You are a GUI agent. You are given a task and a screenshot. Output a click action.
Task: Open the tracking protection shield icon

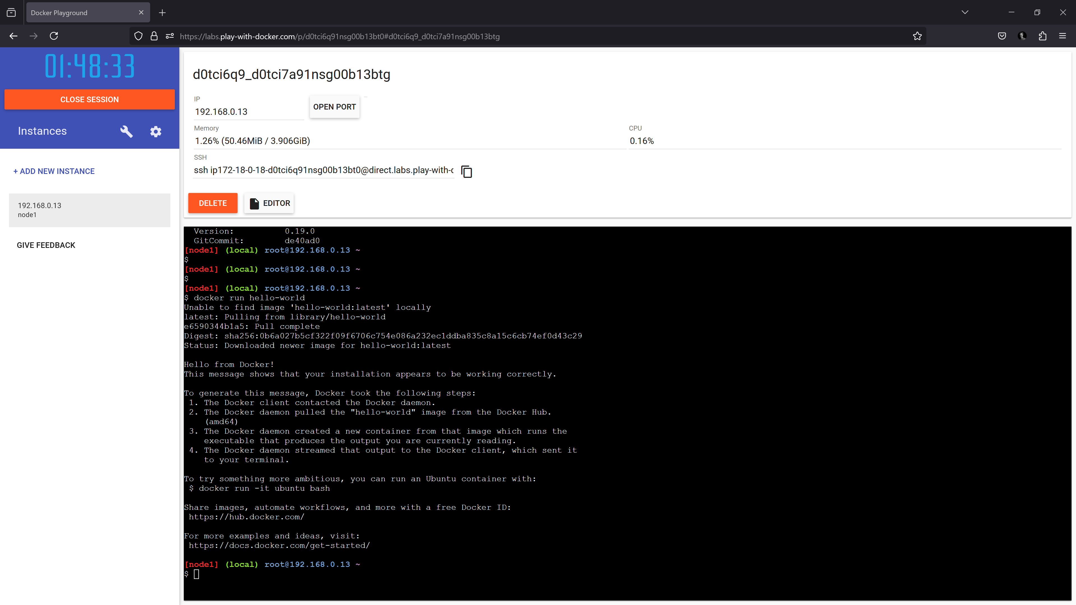tap(138, 36)
